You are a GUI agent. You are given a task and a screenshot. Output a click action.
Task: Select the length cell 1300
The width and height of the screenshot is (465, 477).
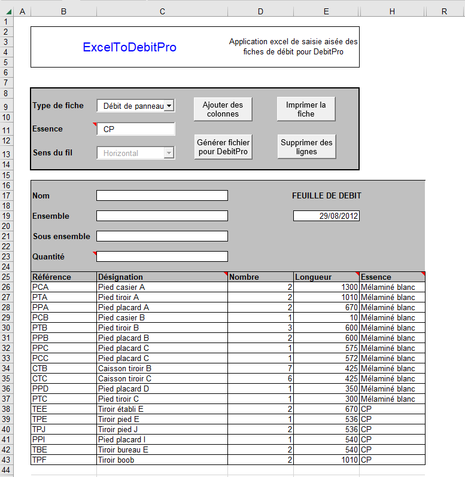click(326, 287)
